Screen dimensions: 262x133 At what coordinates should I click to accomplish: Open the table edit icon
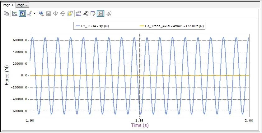click(93, 13)
